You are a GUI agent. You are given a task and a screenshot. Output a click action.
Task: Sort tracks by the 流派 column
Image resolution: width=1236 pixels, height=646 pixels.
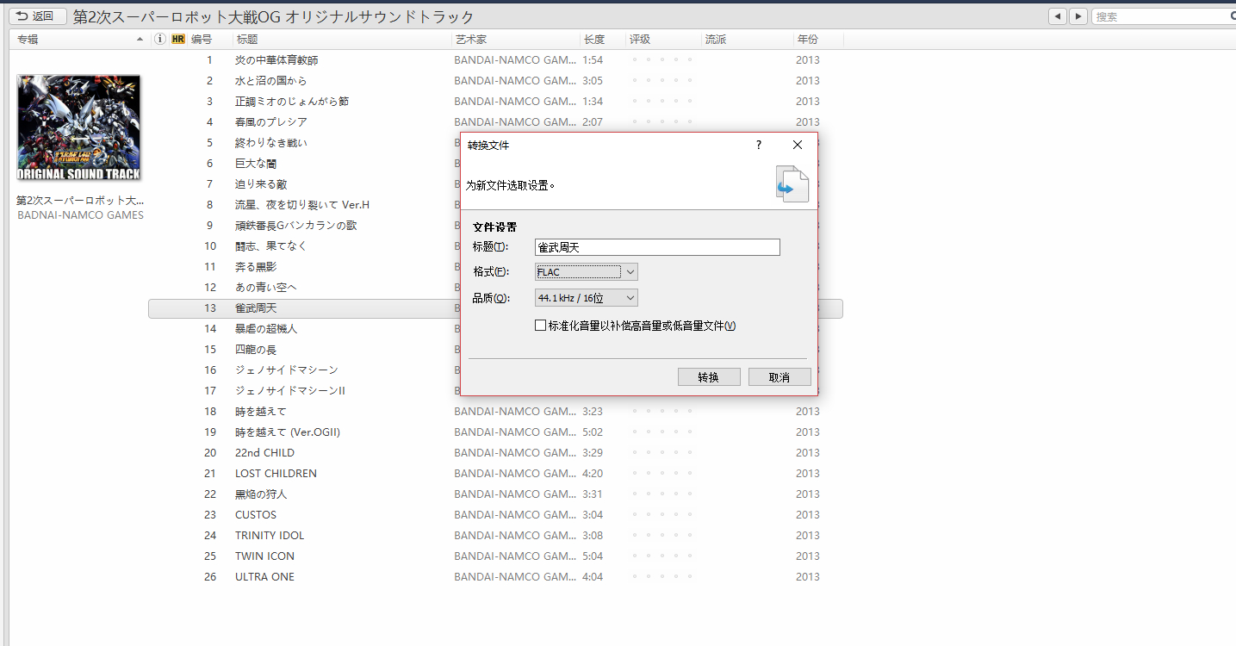click(x=716, y=40)
